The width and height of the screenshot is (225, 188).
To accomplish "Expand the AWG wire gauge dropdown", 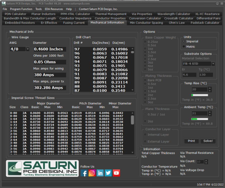I will [x=28, y=49].
